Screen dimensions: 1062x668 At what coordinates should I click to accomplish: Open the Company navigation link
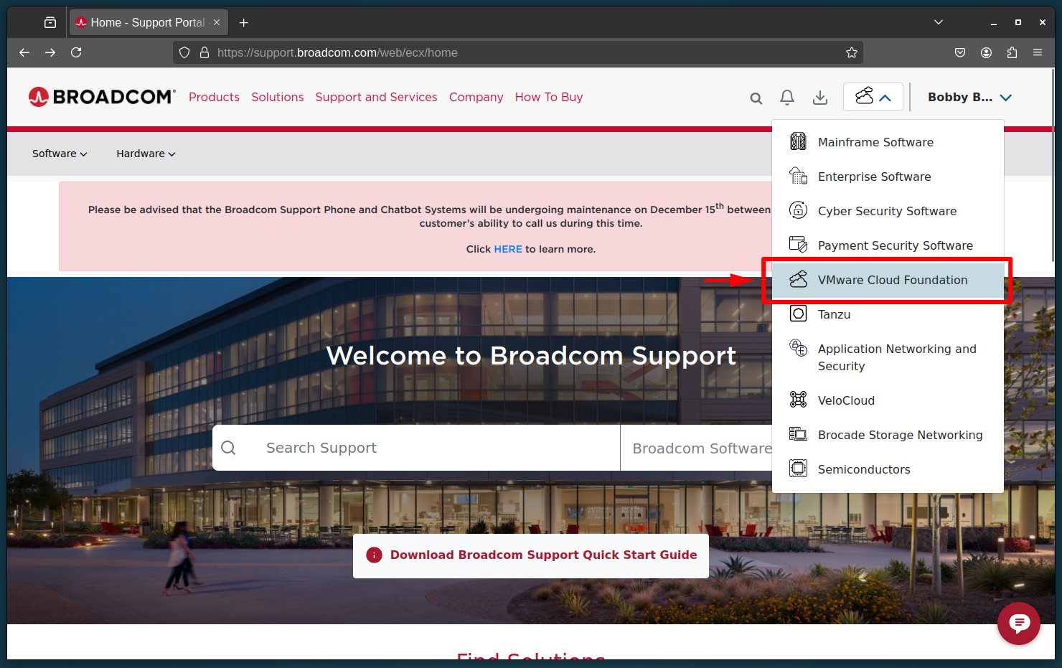tap(476, 97)
